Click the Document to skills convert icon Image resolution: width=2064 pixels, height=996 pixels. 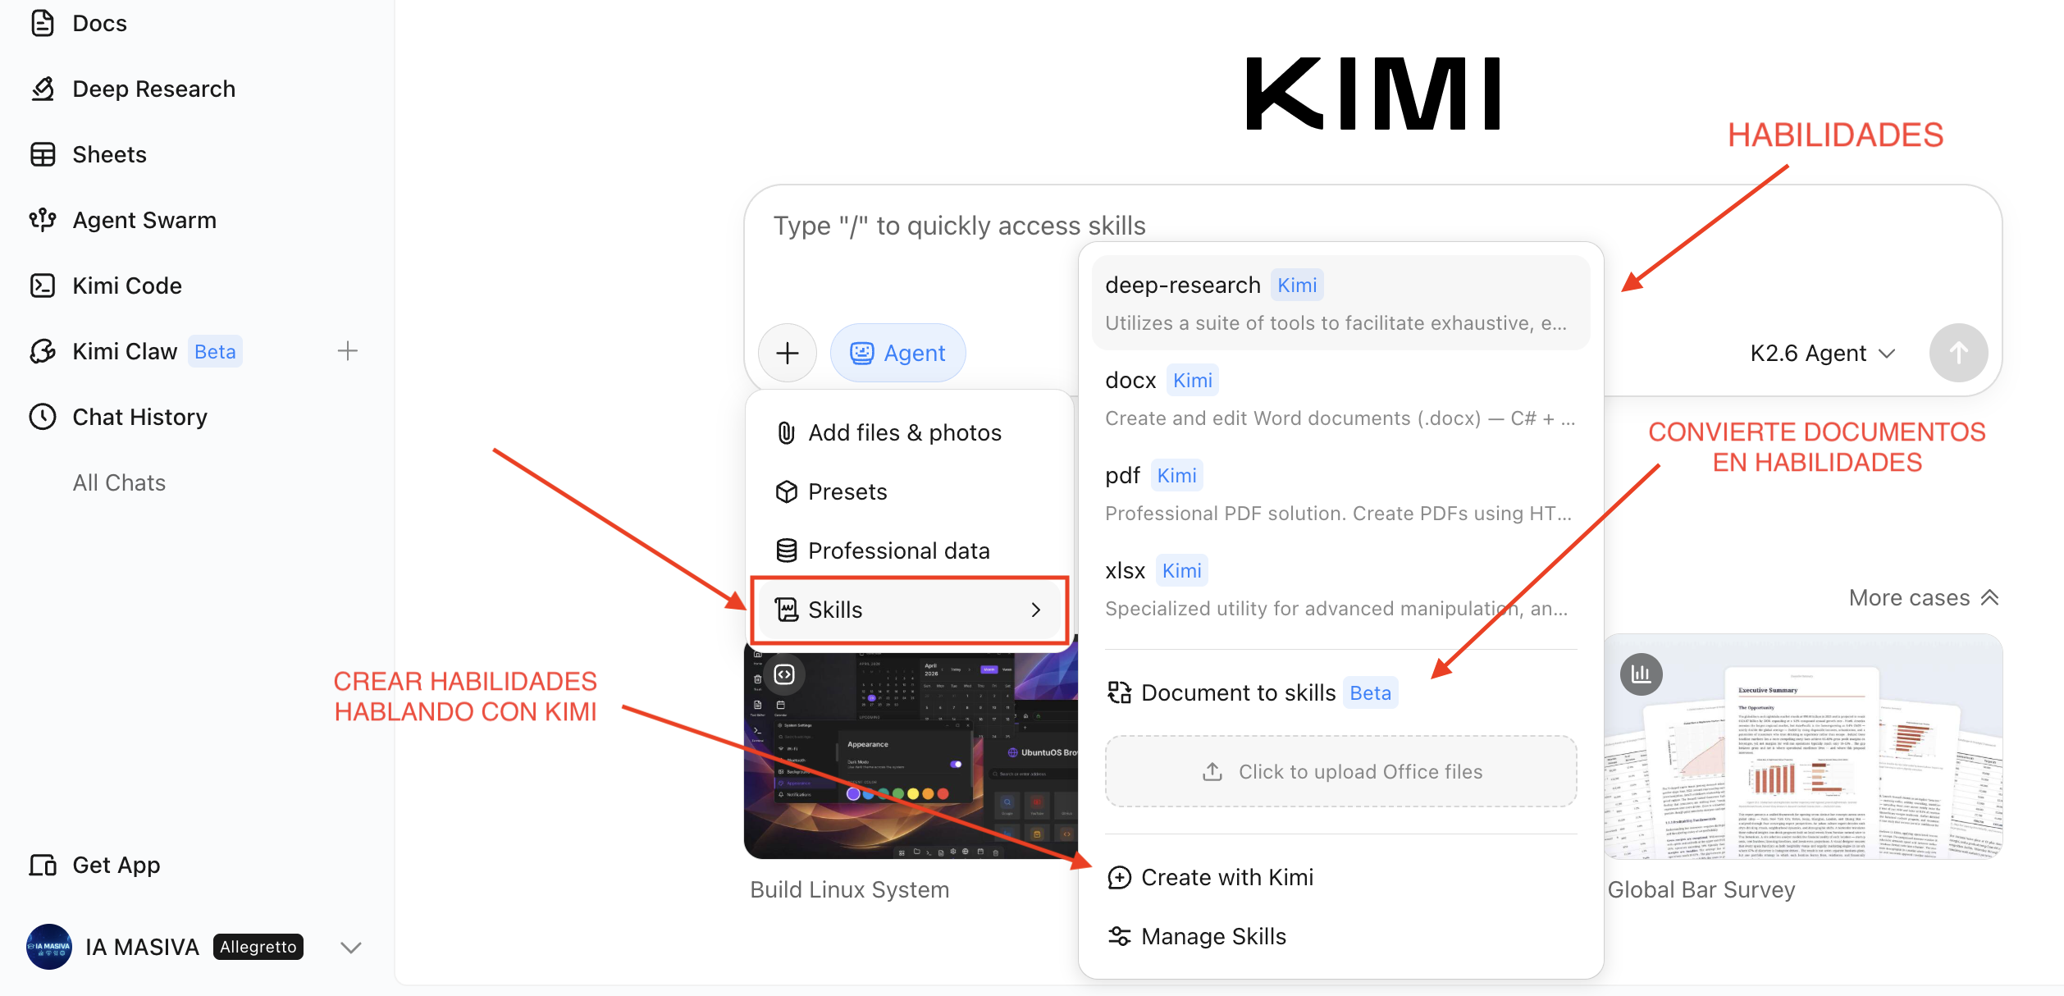tap(1119, 692)
